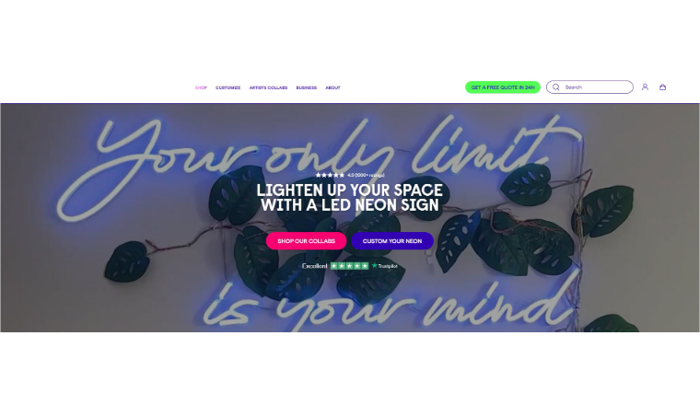Click the Trustpilot wordmark text
Viewport: 700px width, 405px height.
pyautogui.click(x=388, y=266)
